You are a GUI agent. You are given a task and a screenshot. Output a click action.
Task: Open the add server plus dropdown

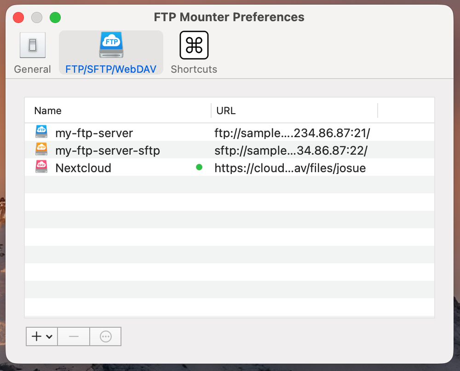click(42, 336)
